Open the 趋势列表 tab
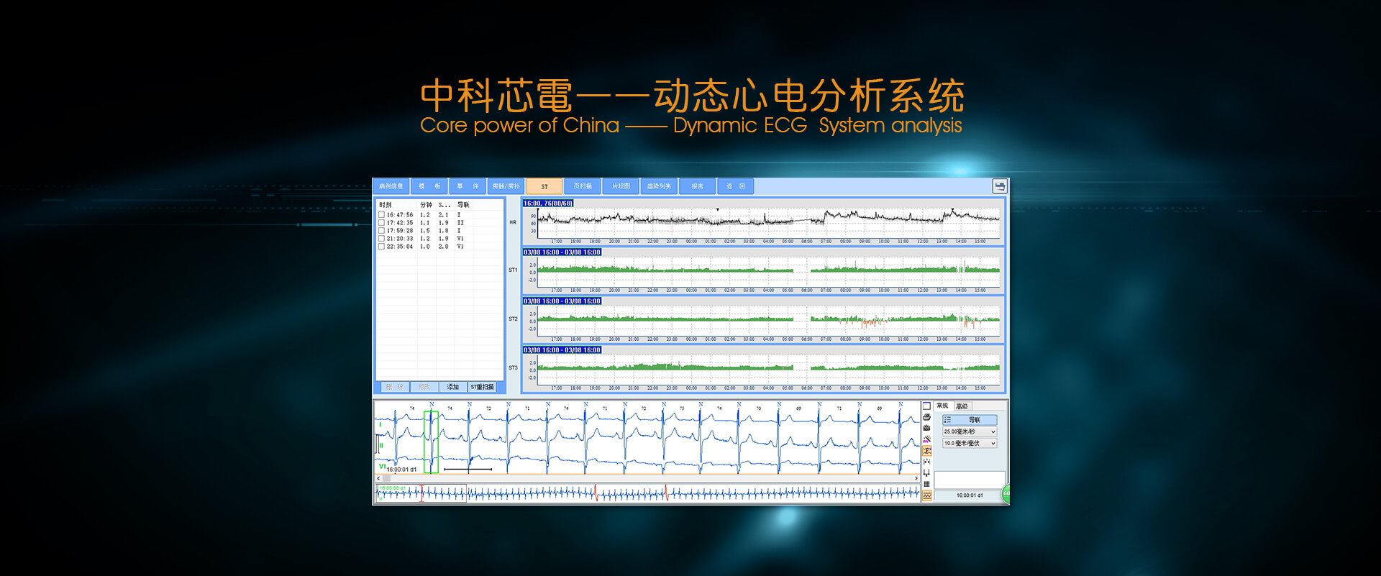 [x=659, y=186]
